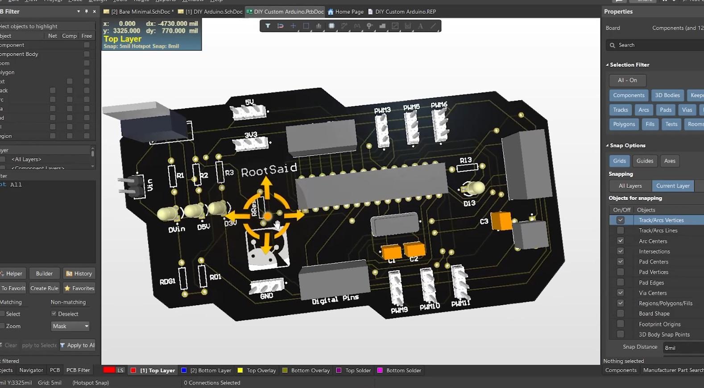
Task: Click the place line tool icon
Action: pos(433,26)
